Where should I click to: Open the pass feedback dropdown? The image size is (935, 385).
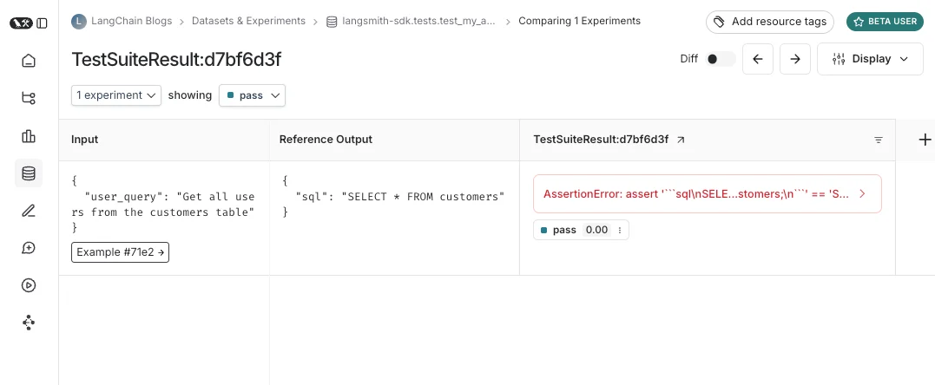click(253, 95)
